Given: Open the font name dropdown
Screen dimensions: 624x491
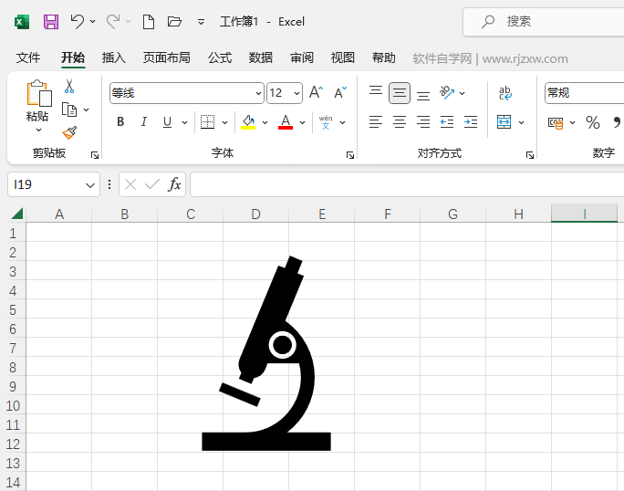Looking at the screenshot, I should pos(258,93).
